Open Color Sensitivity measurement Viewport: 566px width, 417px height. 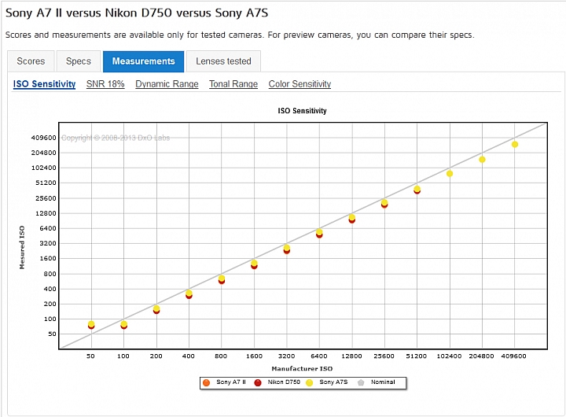click(x=300, y=84)
